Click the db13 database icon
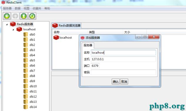This screenshot has width=186, height=111. pyautogui.click(x=26, y=102)
